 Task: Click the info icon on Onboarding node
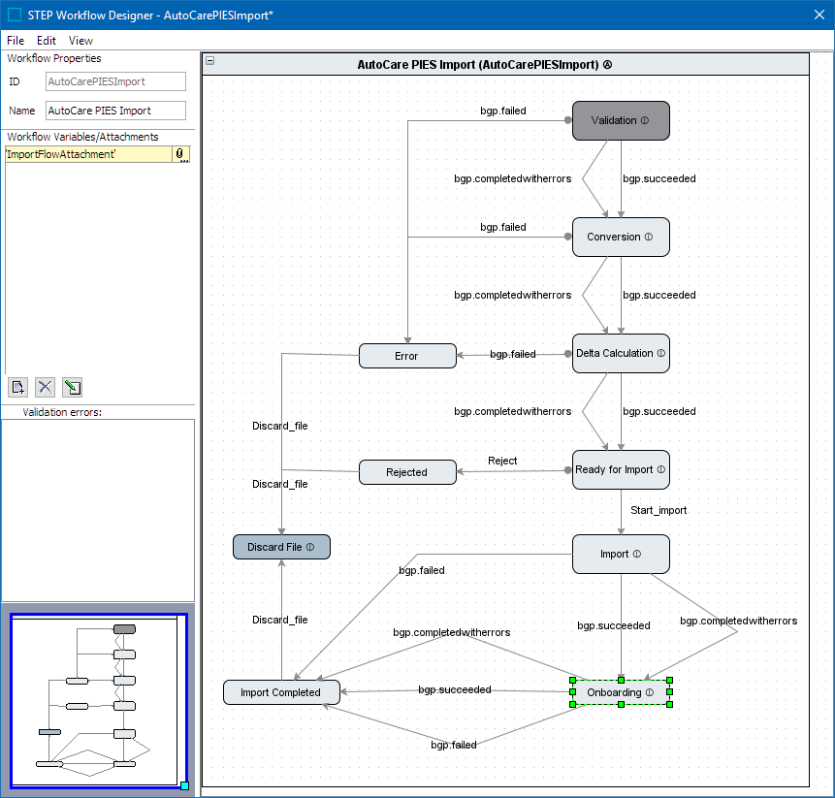(650, 692)
